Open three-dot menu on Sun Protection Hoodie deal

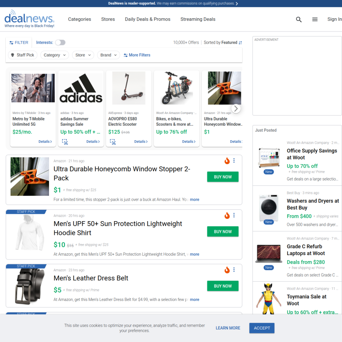(234, 215)
